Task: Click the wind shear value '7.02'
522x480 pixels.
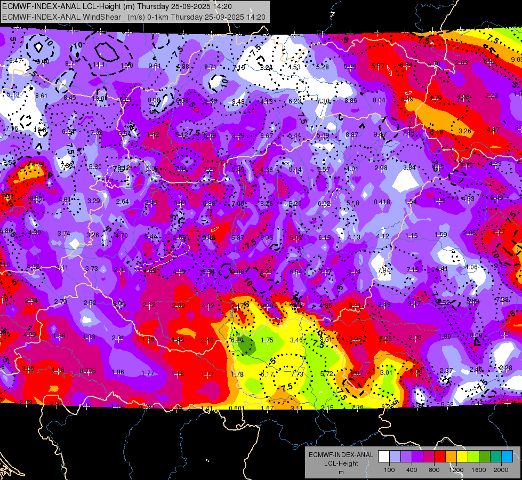Action: pos(97,133)
